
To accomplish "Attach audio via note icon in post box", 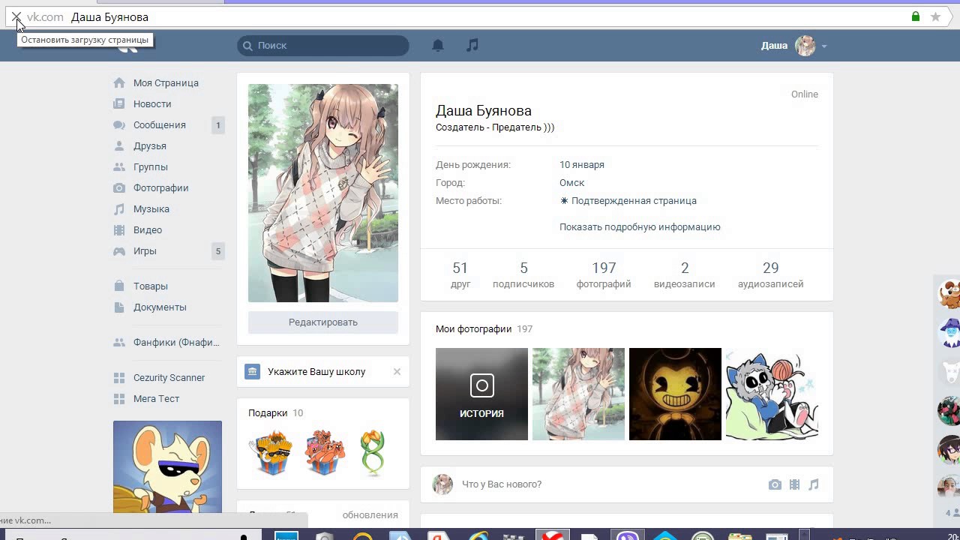I will (x=814, y=484).
